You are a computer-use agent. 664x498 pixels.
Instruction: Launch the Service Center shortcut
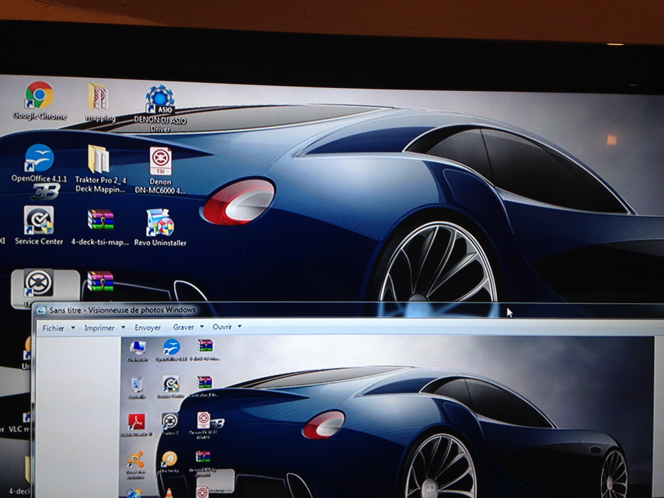point(39,221)
